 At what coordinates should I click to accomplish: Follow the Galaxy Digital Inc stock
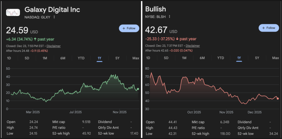point(129,28)
